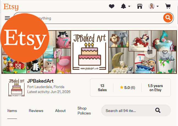
Task: Click the shop search magnifier icon
Action: point(158,110)
